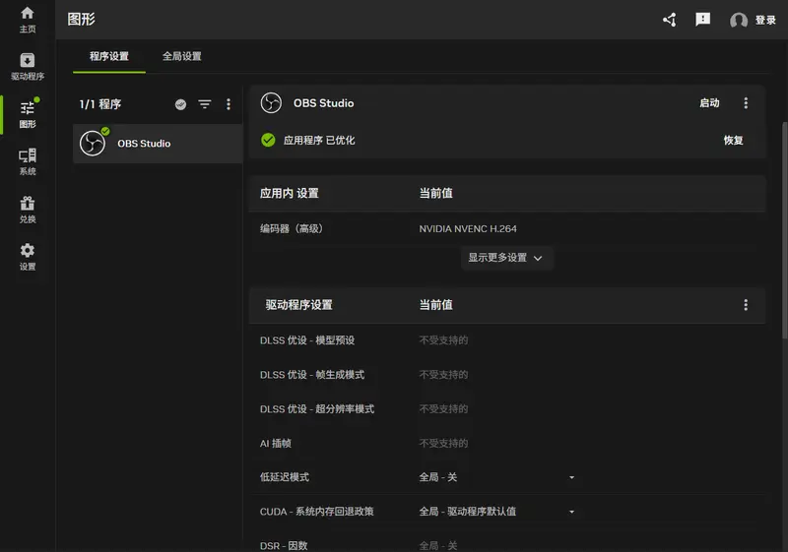The image size is (788, 552).
Task: Click the vertical scrollbar on the right
Action: [x=784, y=231]
